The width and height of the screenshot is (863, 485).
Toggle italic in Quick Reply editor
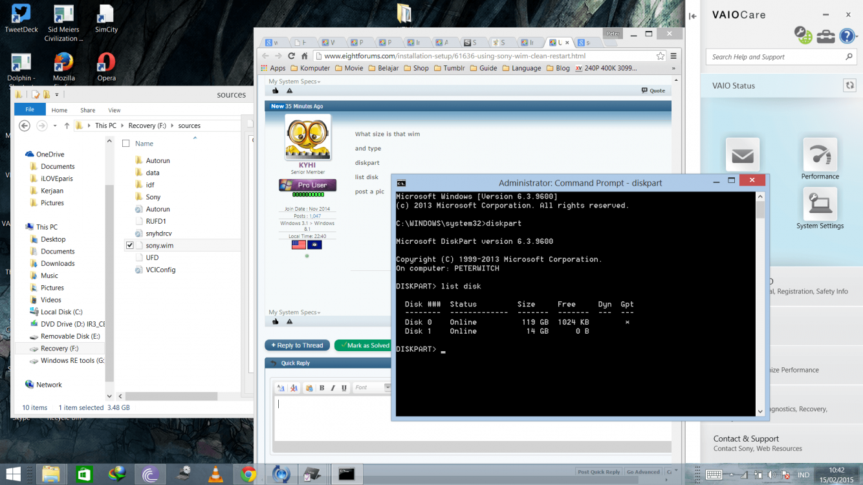[x=333, y=388]
